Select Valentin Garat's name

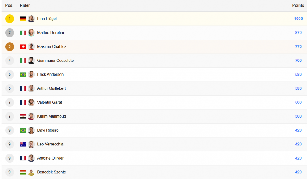[50, 102]
